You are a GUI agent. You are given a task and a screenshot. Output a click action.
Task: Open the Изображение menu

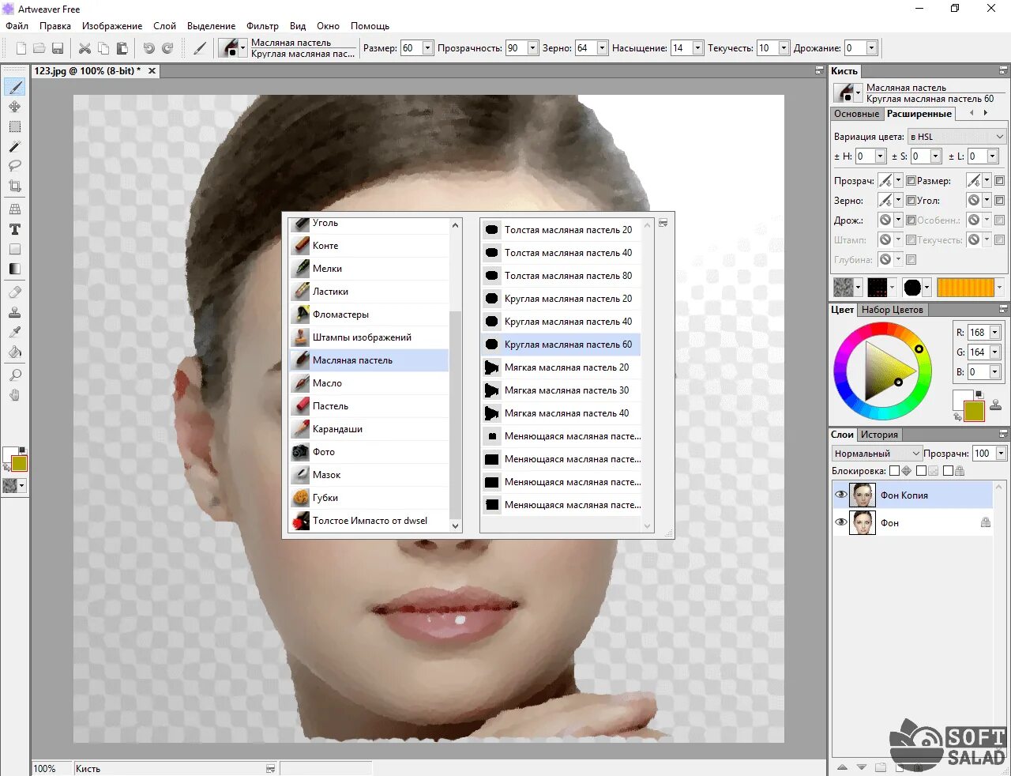(112, 26)
